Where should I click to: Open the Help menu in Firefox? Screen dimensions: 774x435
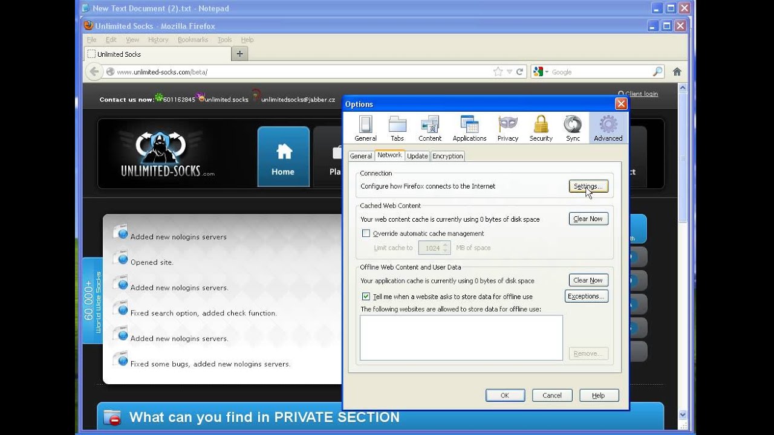pos(247,40)
